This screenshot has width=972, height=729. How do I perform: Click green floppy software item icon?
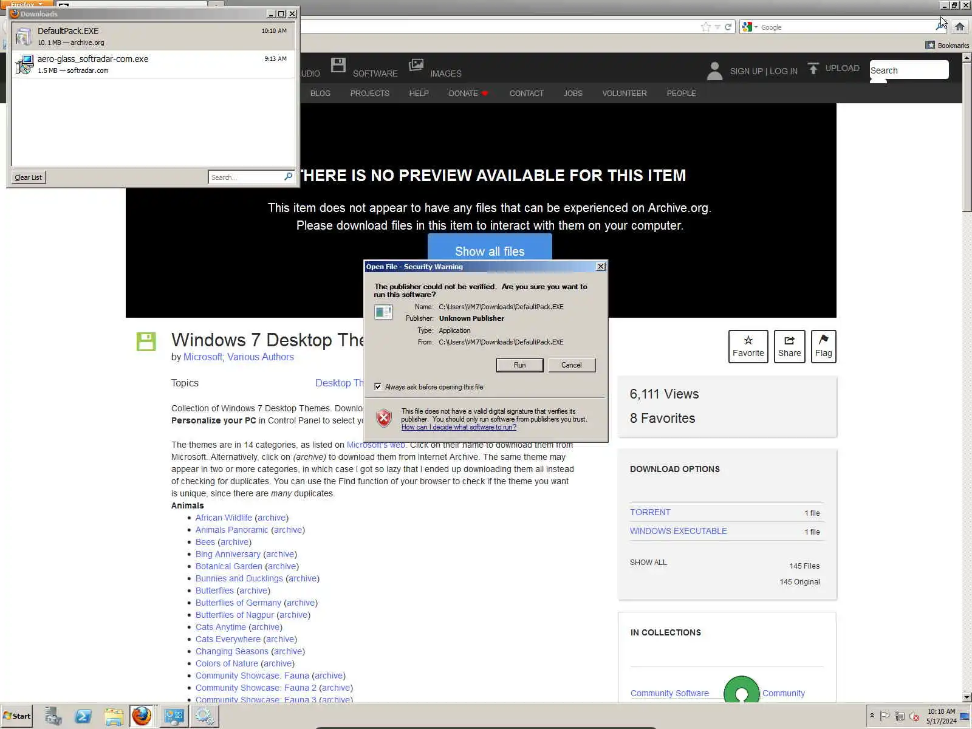coord(146,341)
